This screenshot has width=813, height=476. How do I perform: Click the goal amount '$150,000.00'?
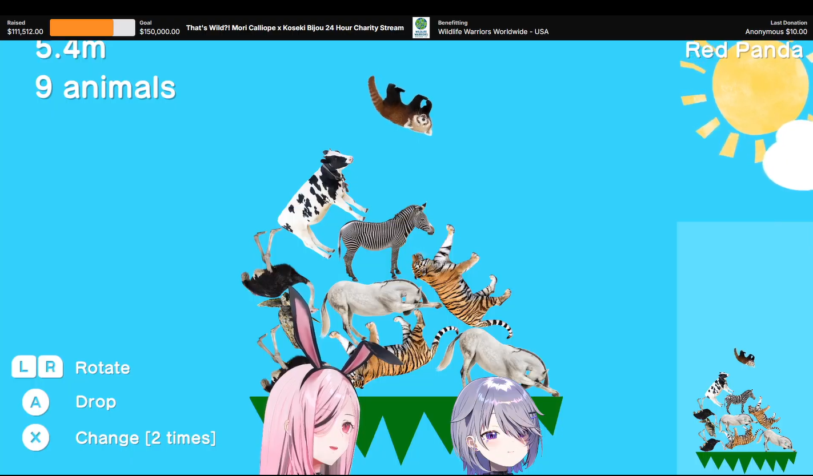[159, 32]
